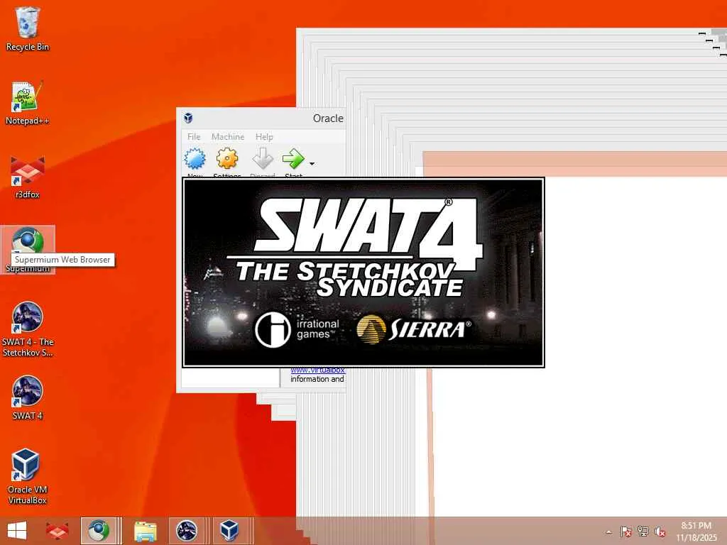Click the VirtualBox cube icon in title bar
Viewport: 727px width, 545px height.
[x=187, y=118]
